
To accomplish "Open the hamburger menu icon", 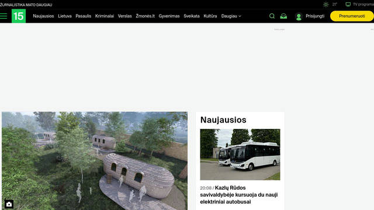I will 4,16.
